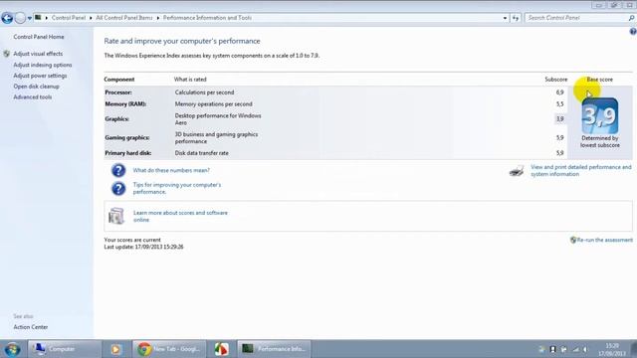Click the Processor subscore 6,9
Image resolution: width=637 pixels, height=358 pixels.
(559, 92)
